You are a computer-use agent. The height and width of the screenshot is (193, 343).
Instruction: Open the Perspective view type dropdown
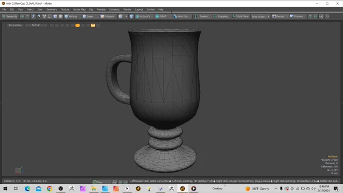(15, 25)
